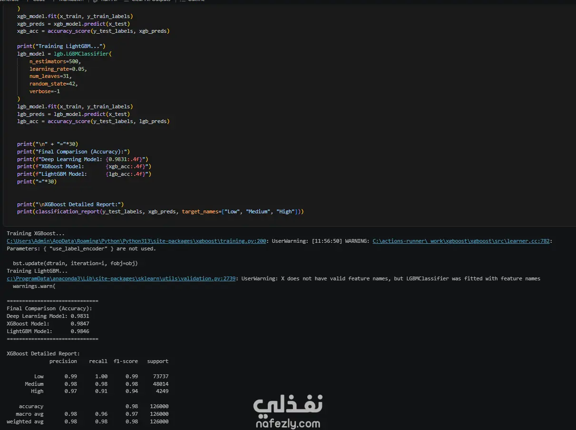Click the f1-score column header in the report
The height and width of the screenshot is (430, 576).
126,361
